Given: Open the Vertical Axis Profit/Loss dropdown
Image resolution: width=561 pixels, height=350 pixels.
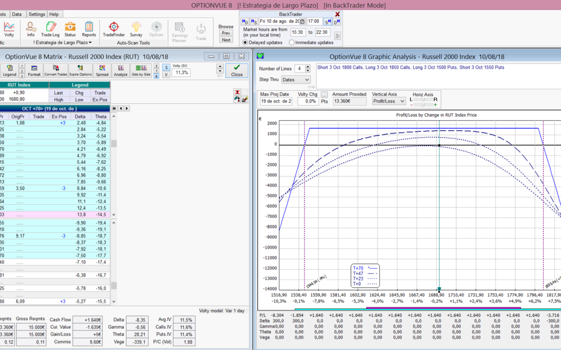Looking at the screenshot, I should [389, 101].
